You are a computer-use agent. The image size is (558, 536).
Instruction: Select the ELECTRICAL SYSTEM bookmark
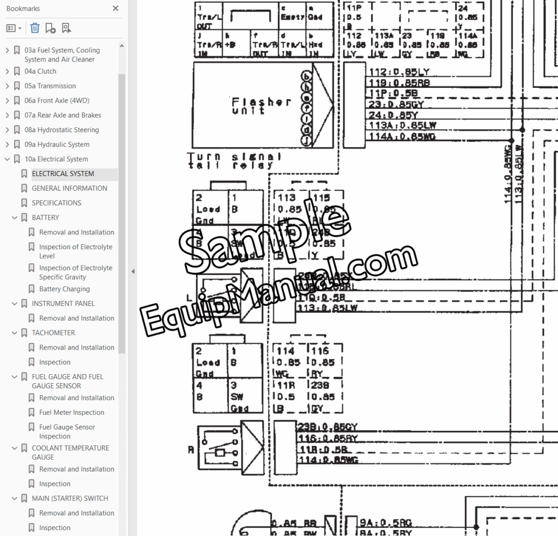coord(63,173)
